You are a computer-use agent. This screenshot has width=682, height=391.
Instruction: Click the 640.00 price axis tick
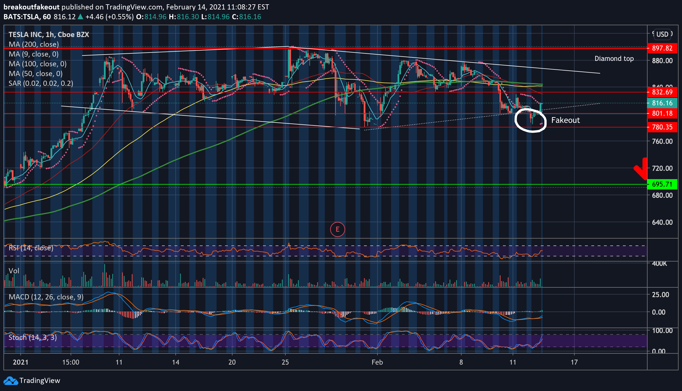click(x=662, y=222)
